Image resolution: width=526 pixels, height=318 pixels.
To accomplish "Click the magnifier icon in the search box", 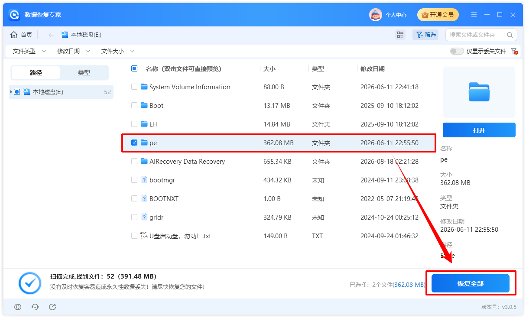I will click(x=510, y=35).
